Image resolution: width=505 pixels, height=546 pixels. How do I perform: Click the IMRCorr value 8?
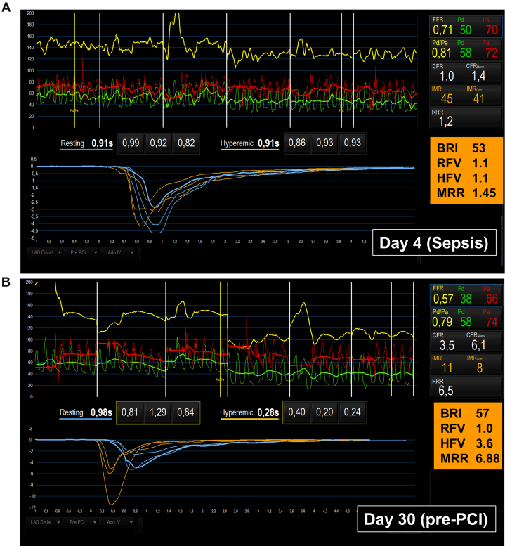pos(480,368)
